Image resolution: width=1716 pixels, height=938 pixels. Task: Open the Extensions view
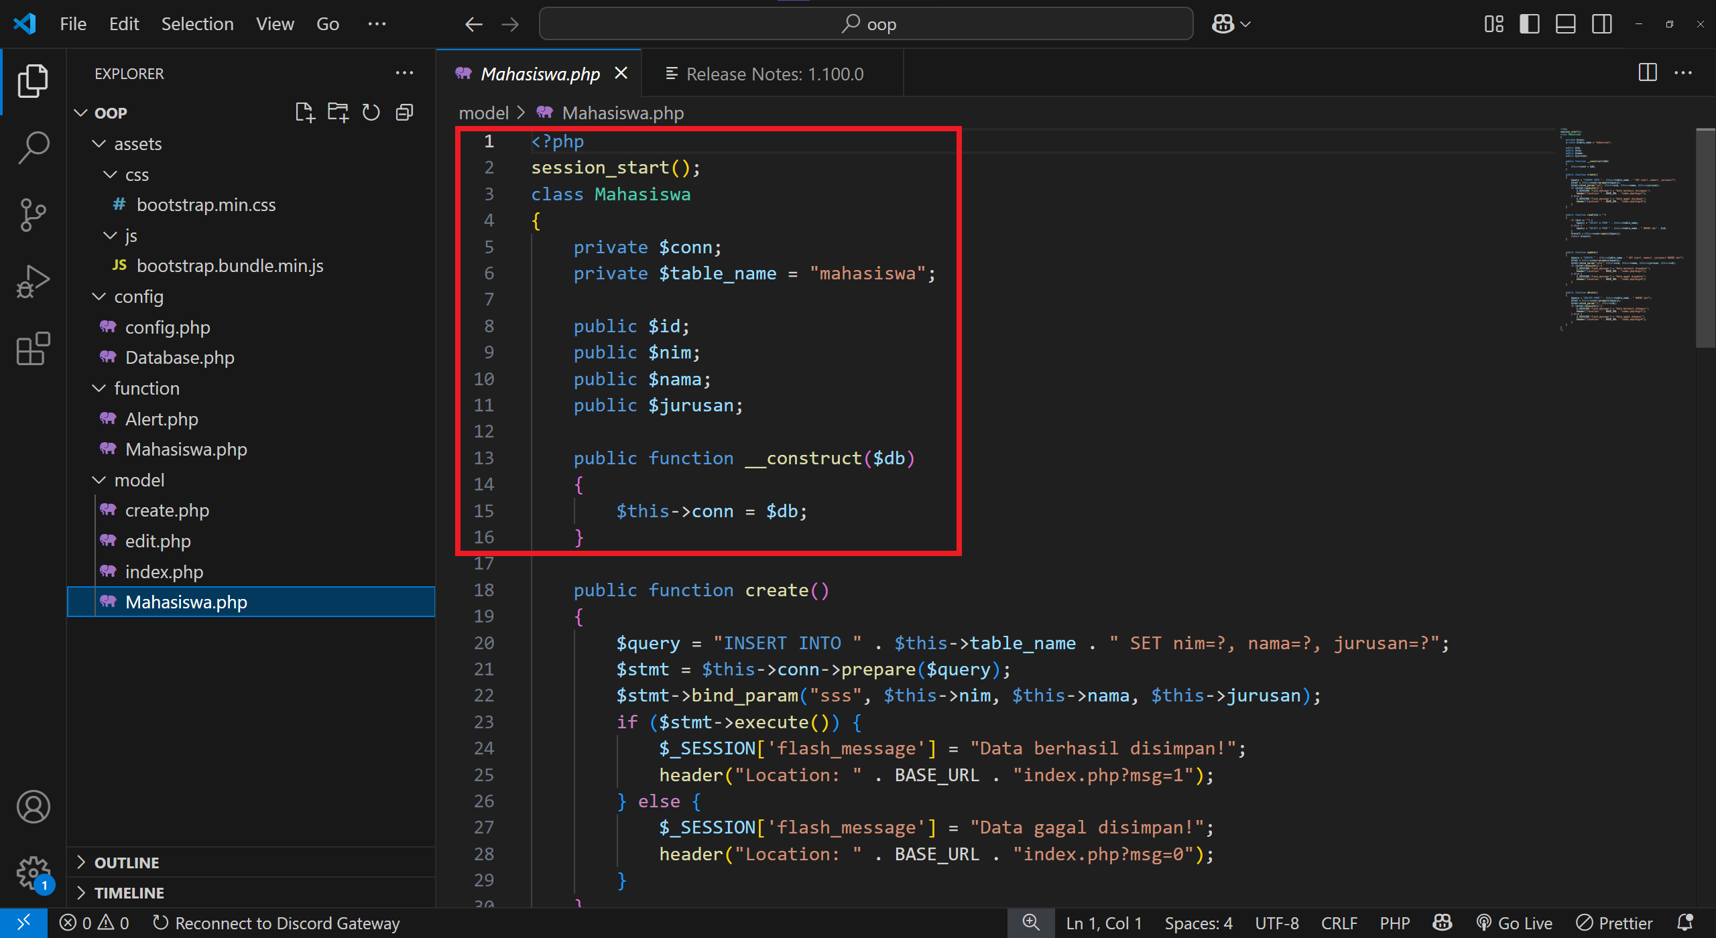(x=32, y=348)
